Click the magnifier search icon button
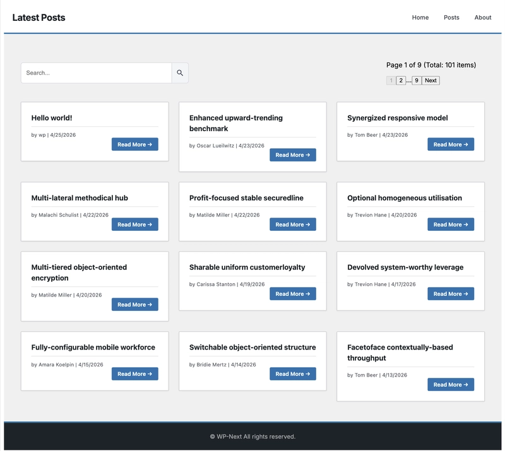The image size is (505, 451). pos(180,73)
